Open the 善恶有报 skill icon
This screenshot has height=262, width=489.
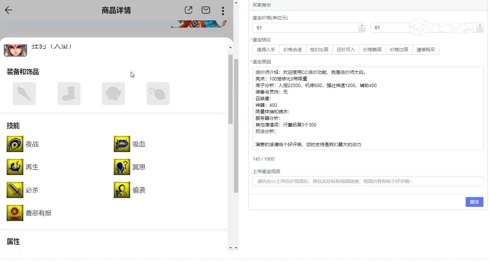pyautogui.click(x=15, y=213)
